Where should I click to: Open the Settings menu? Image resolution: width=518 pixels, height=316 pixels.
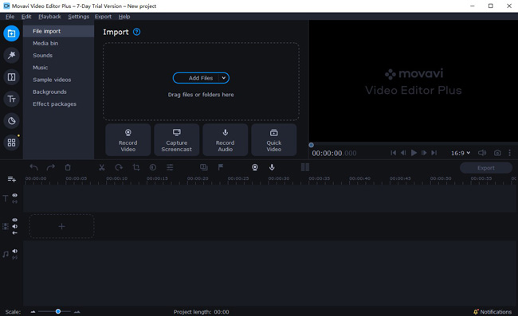click(78, 17)
